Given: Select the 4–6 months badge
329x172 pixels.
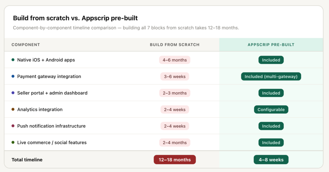Looking at the screenshot, I should pyautogui.click(x=174, y=60).
